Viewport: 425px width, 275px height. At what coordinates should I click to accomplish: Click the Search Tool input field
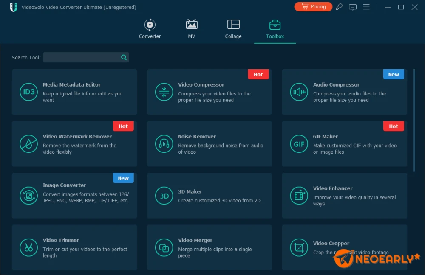pos(86,57)
